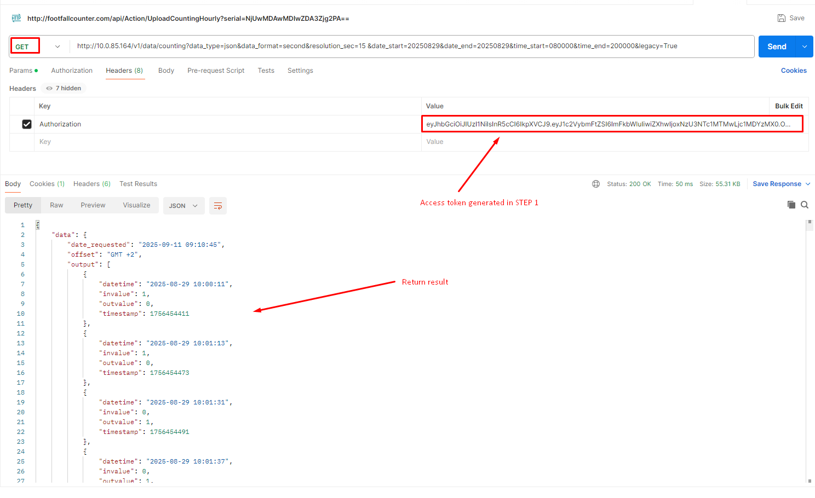Image resolution: width=815 pixels, height=498 pixels.
Task: Collapse the JSON at line 1
Action: (38, 225)
